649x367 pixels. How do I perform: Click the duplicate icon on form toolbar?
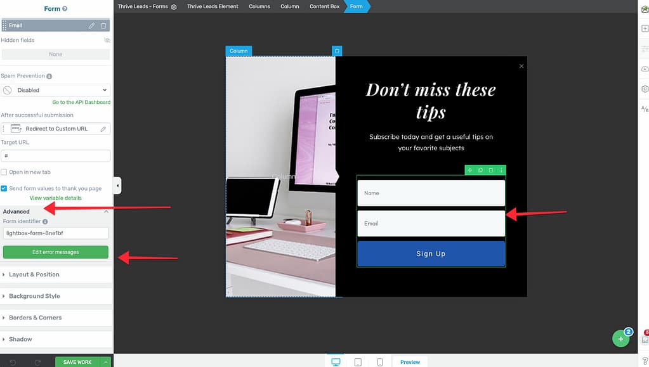(480, 171)
